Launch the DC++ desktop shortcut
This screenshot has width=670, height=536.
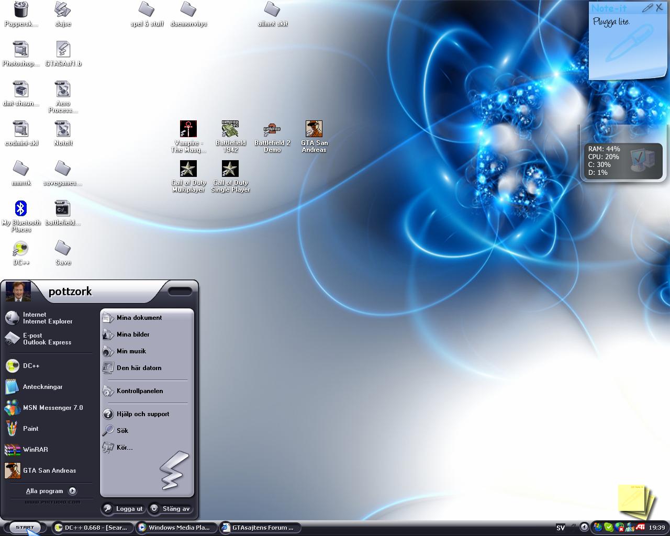tap(21, 252)
